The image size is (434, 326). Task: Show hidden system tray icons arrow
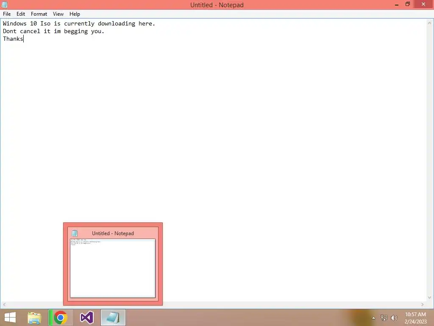click(x=373, y=318)
